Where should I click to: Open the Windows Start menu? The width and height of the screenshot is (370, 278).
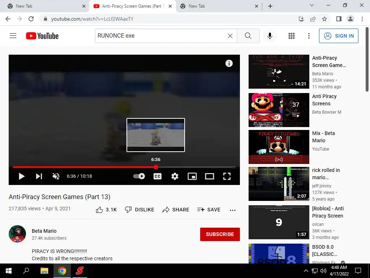9,271
